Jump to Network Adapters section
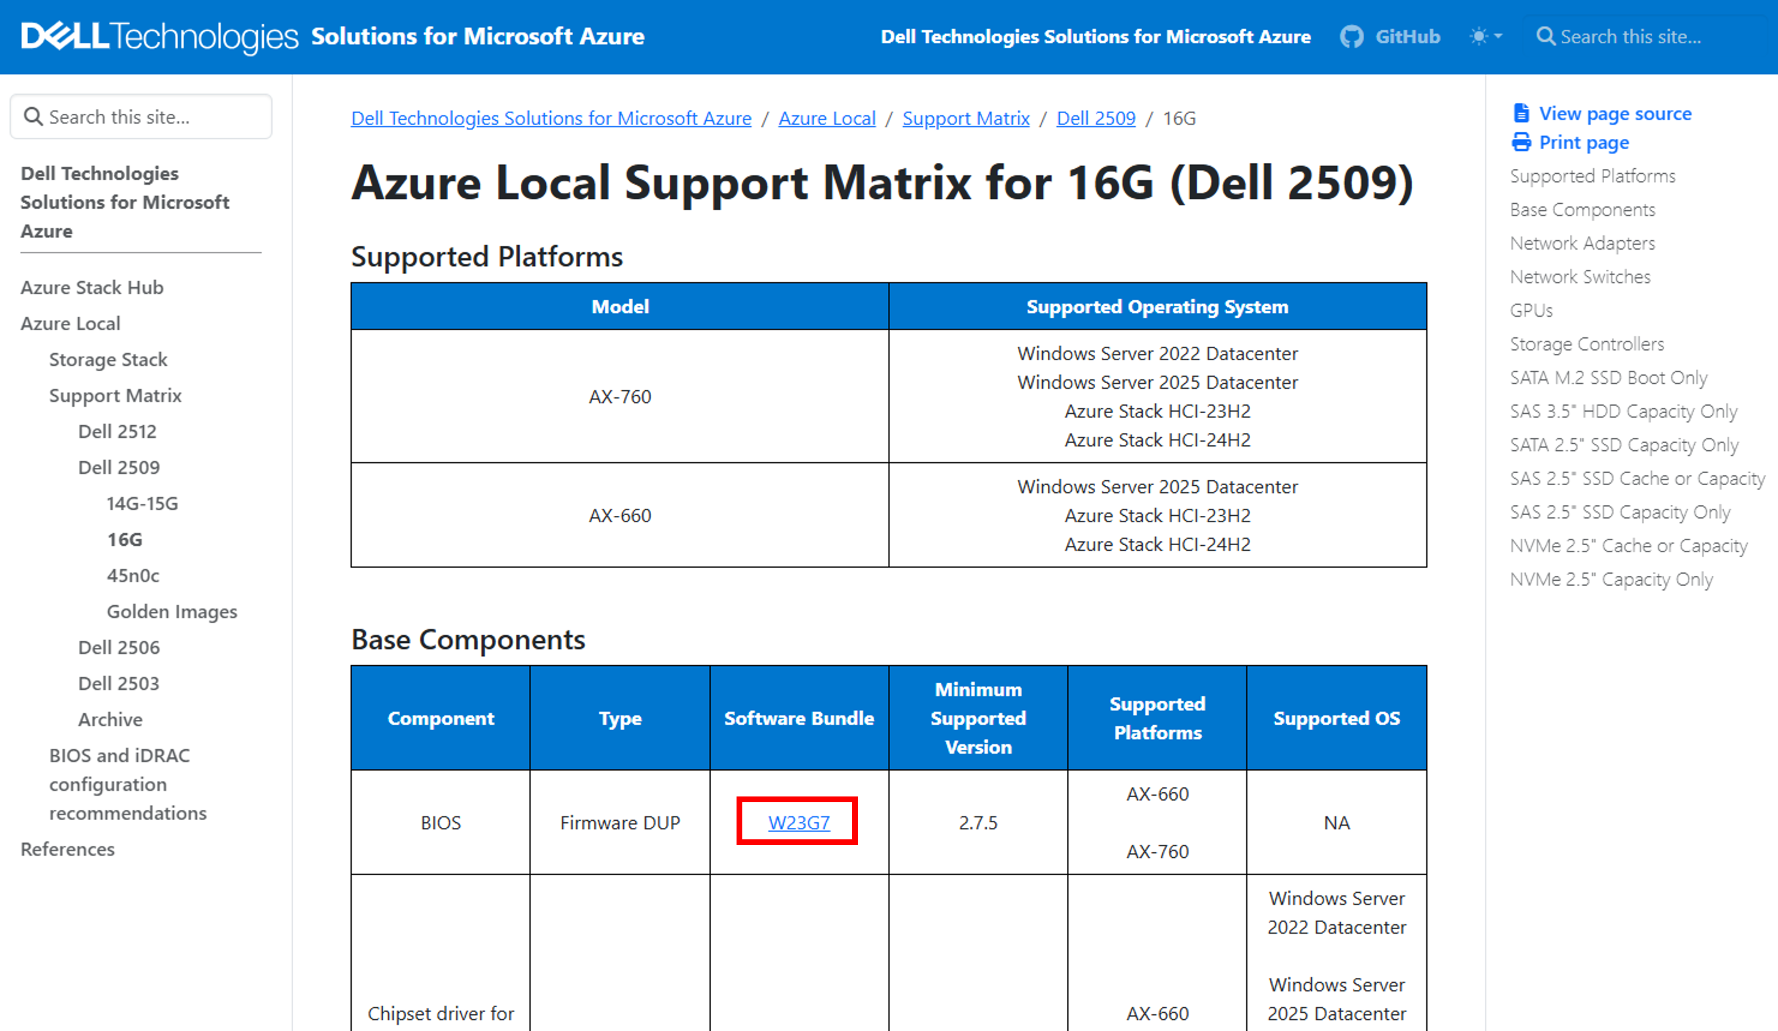 pyautogui.click(x=1582, y=243)
